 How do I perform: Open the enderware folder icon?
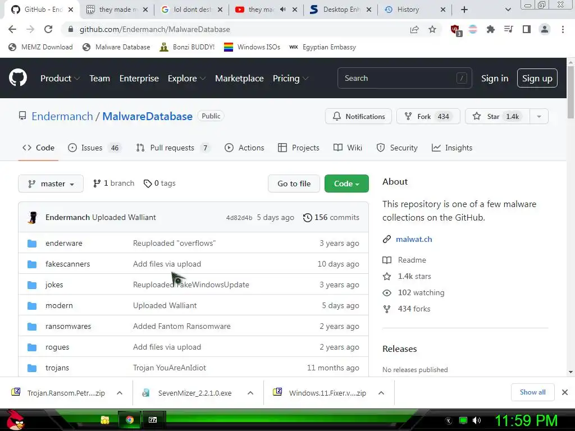[x=32, y=244]
